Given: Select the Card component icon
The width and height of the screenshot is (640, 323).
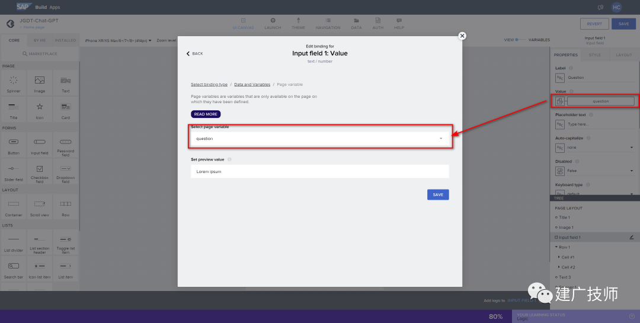Looking at the screenshot, I should (x=66, y=107).
